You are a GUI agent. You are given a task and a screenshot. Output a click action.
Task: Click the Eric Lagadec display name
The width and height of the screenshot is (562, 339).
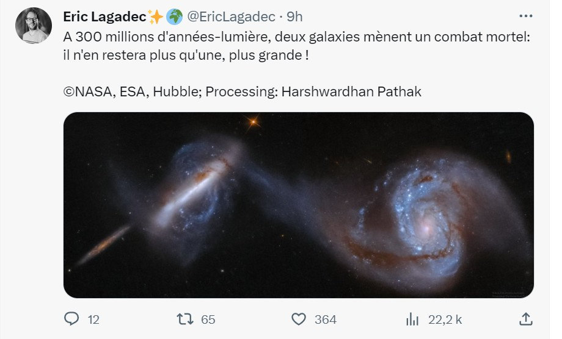(x=104, y=16)
